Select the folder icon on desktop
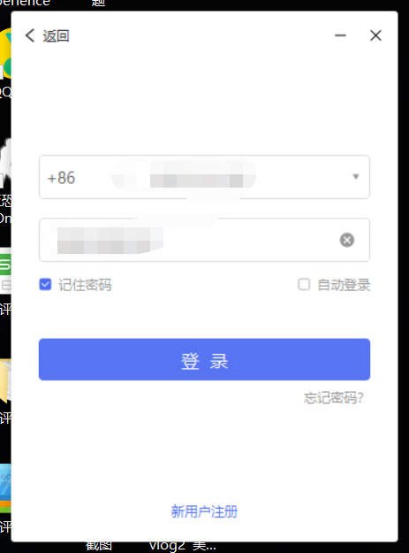 click(5, 380)
